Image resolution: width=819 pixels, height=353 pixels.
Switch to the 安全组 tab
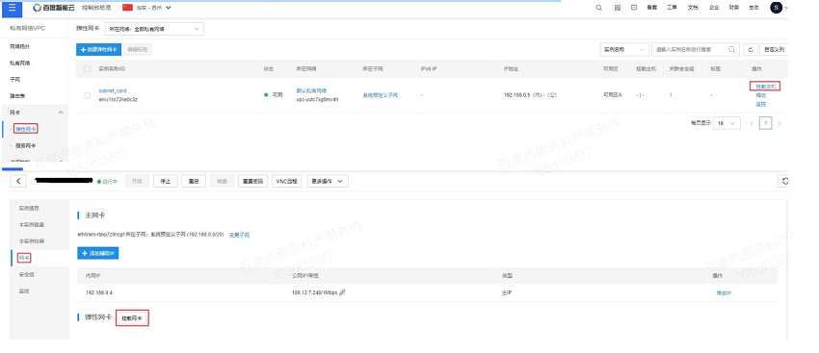click(x=27, y=274)
